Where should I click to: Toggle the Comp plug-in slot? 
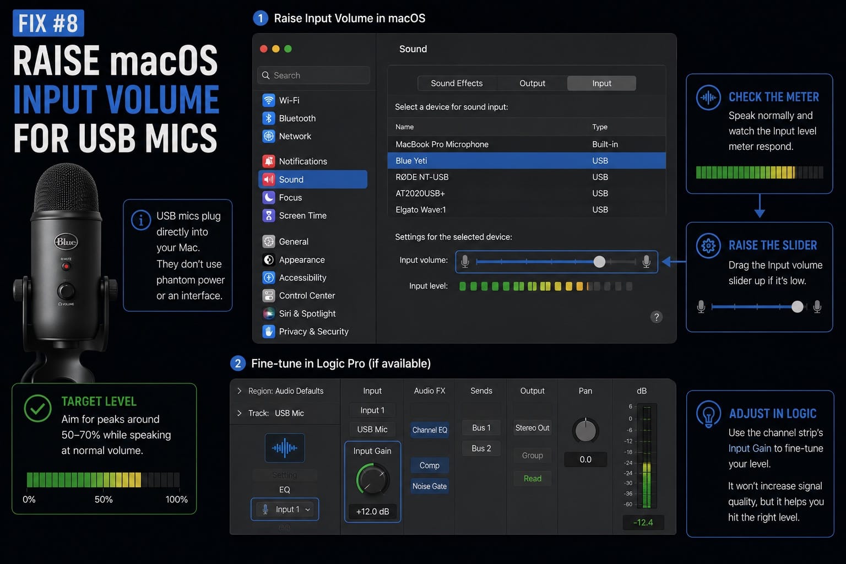click(x=430, y=465)
